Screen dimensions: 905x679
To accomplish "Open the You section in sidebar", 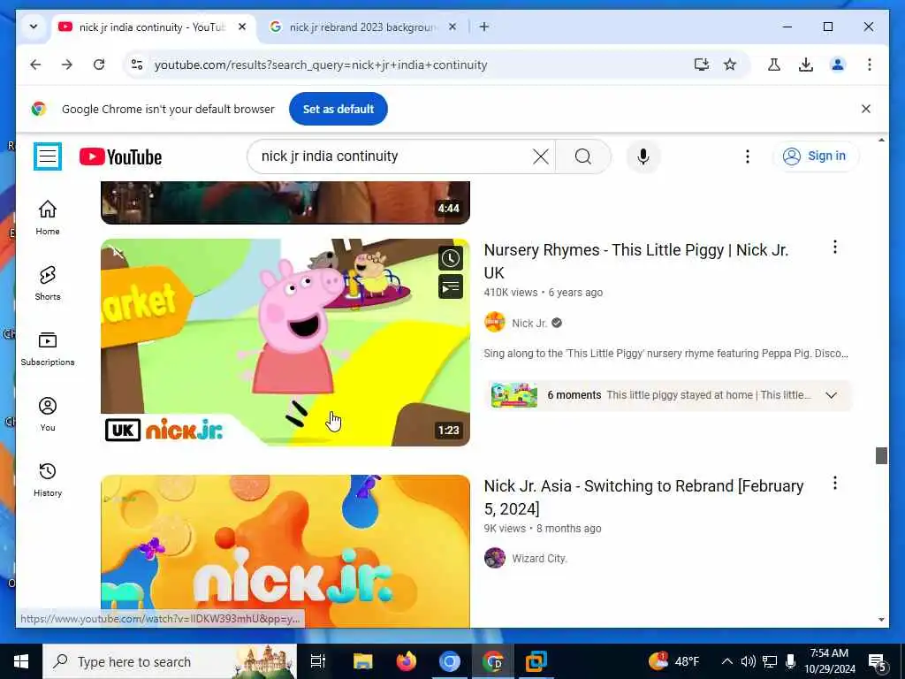I will (48, 414).
